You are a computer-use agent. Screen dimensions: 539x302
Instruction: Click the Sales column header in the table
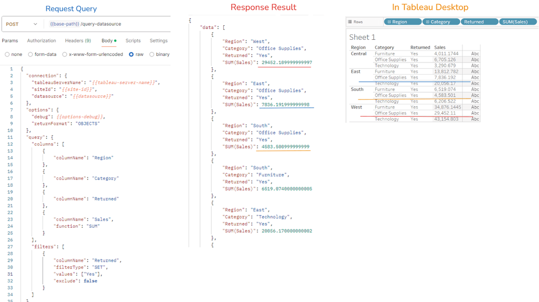click(440, 47)
